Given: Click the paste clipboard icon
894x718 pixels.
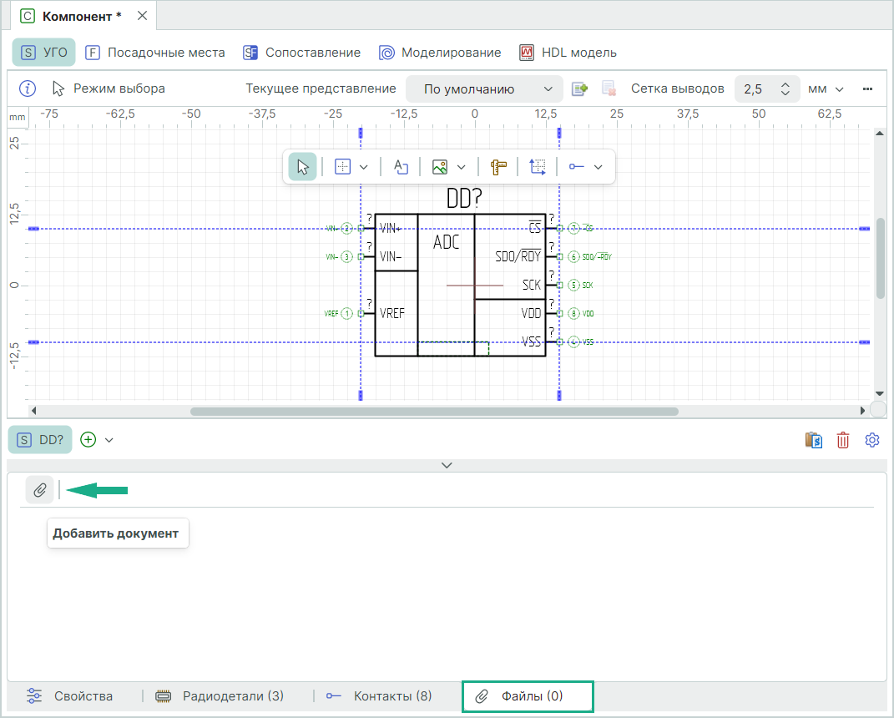Looking at the screenshot, I should (813, 440).
